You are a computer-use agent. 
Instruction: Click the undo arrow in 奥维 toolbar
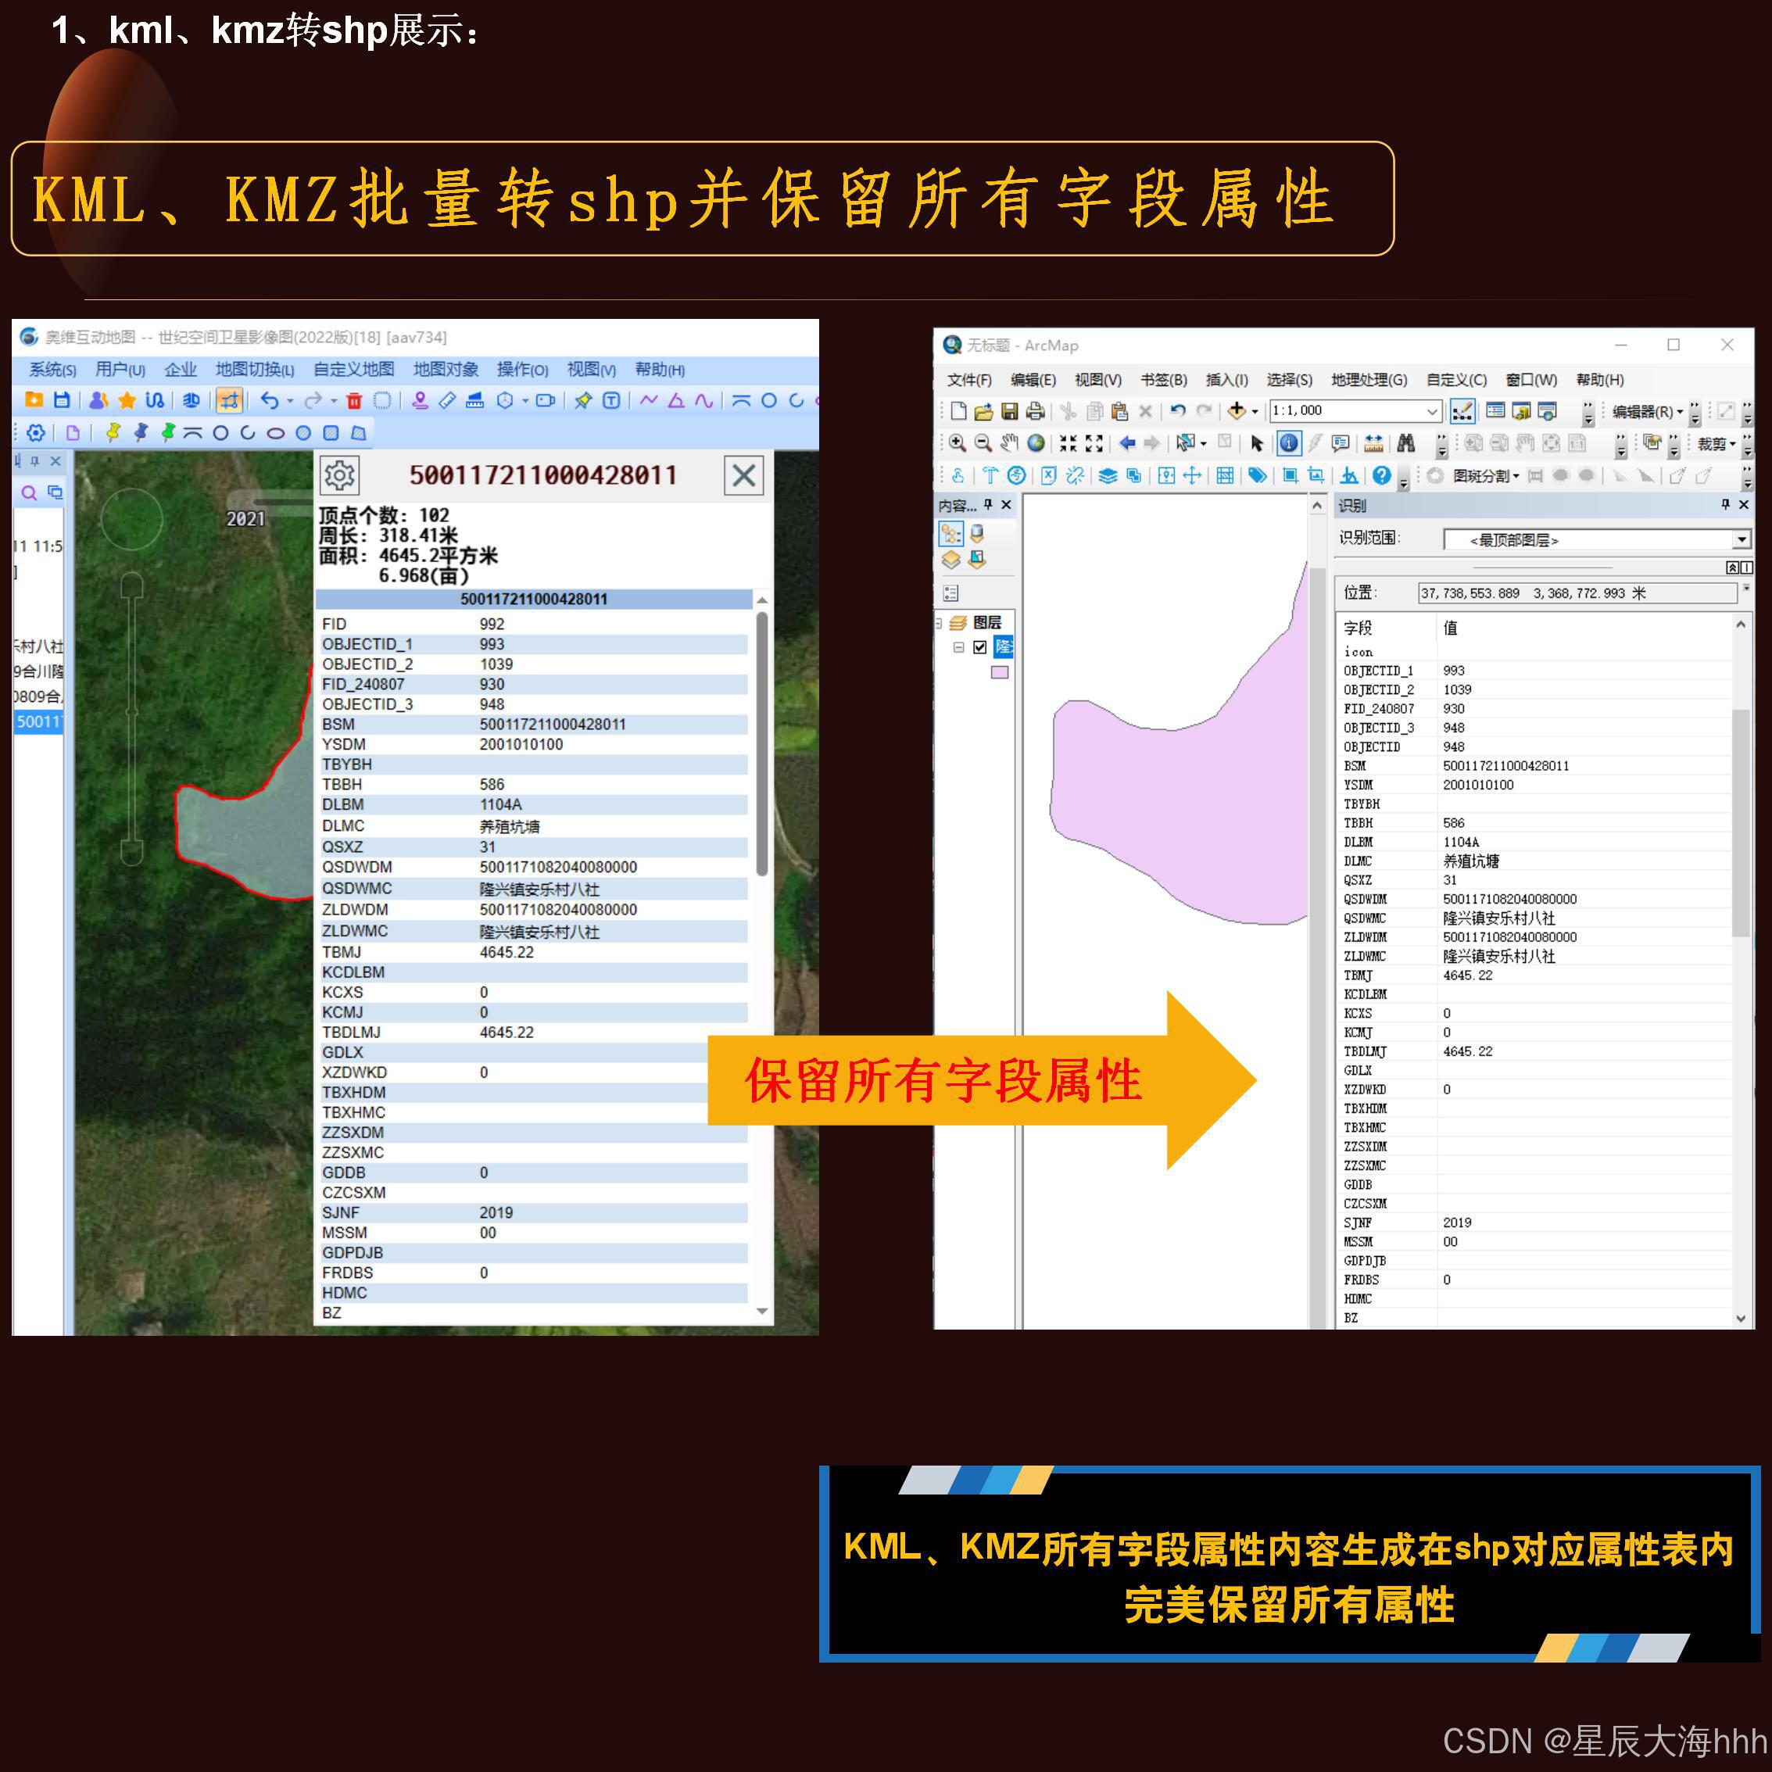pos(271,401)
